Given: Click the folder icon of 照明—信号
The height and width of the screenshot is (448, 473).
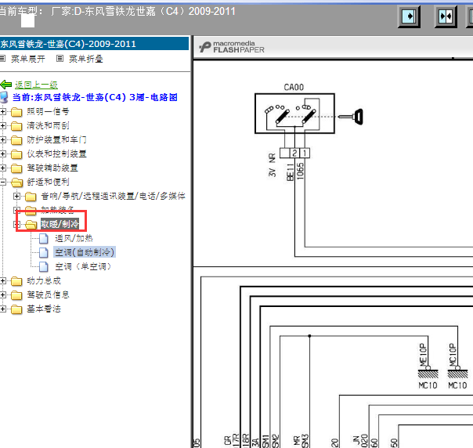Looking at the screenshot, I should 16,112.
